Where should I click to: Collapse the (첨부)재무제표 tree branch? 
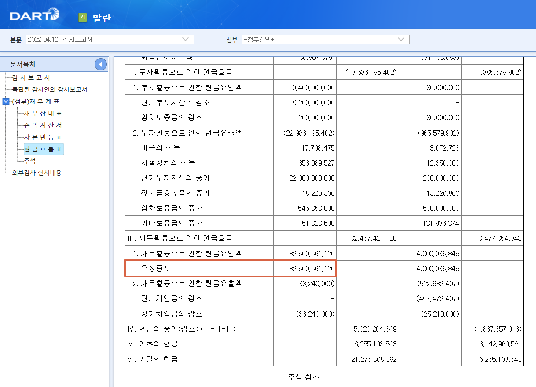tap(5, 101)
